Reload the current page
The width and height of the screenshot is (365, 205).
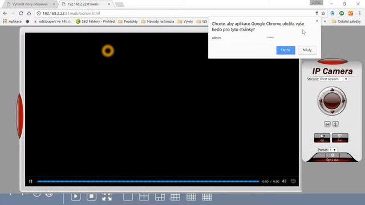coord(21,14)
